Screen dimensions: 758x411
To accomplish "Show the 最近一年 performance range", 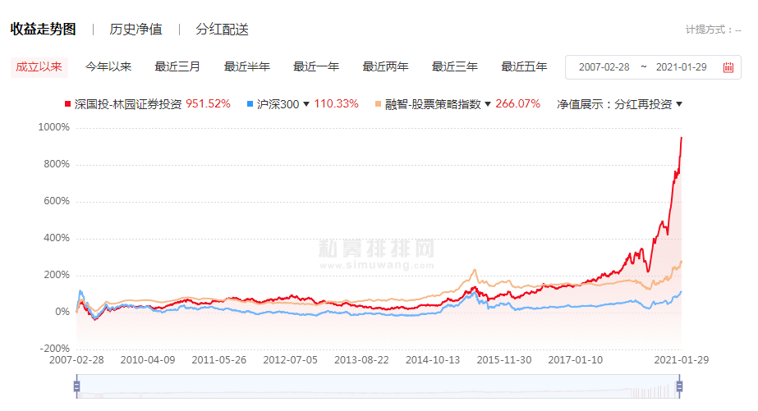I will click(316, 67).
